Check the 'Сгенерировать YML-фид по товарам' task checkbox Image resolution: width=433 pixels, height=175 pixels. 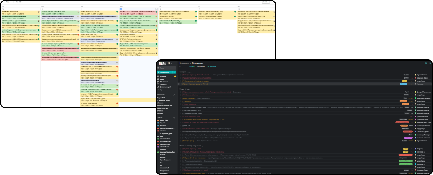[x=180, y=81]
